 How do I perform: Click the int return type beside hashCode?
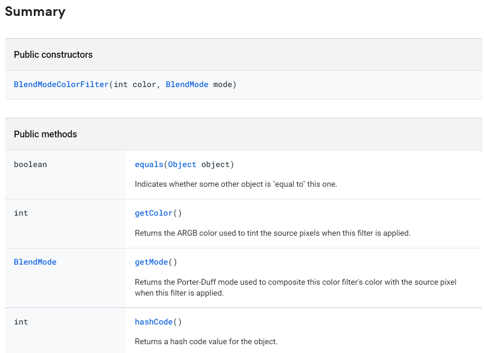(21, 322)
